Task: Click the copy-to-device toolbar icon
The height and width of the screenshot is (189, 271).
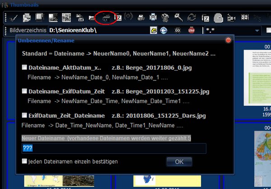Action: (x=79, y=18)
